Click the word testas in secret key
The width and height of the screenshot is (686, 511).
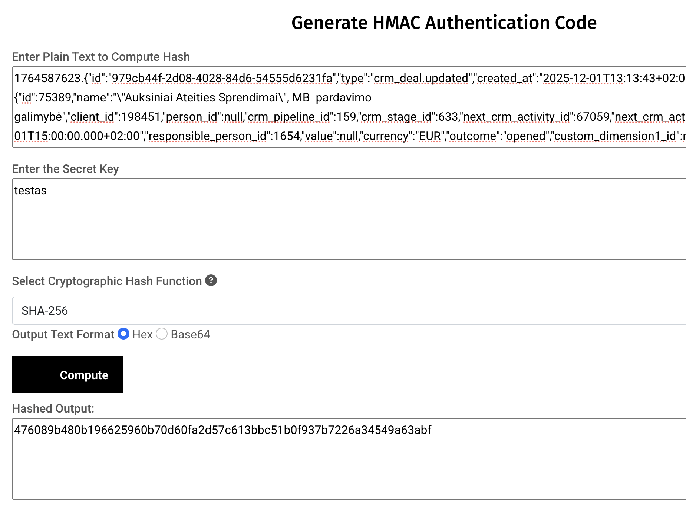coord(30,190)
